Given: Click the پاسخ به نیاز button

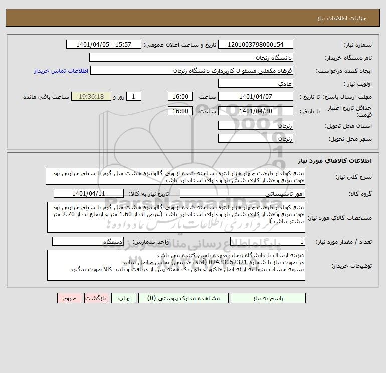Looking at the screenshot, I should click(268, 298).
